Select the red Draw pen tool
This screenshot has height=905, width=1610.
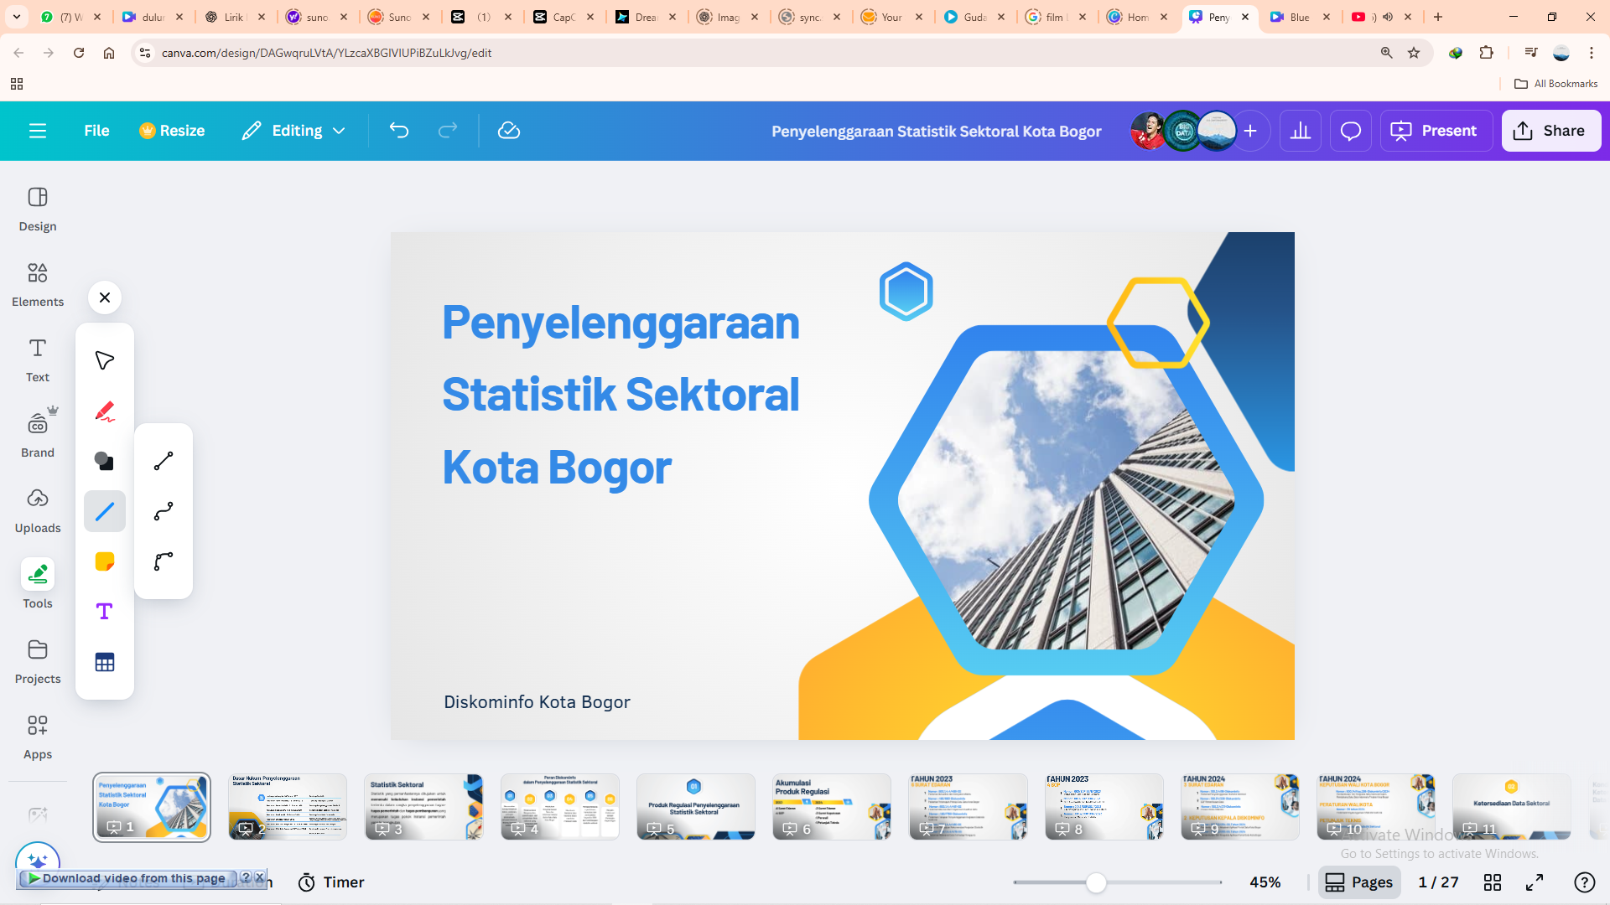pos(104,411)
